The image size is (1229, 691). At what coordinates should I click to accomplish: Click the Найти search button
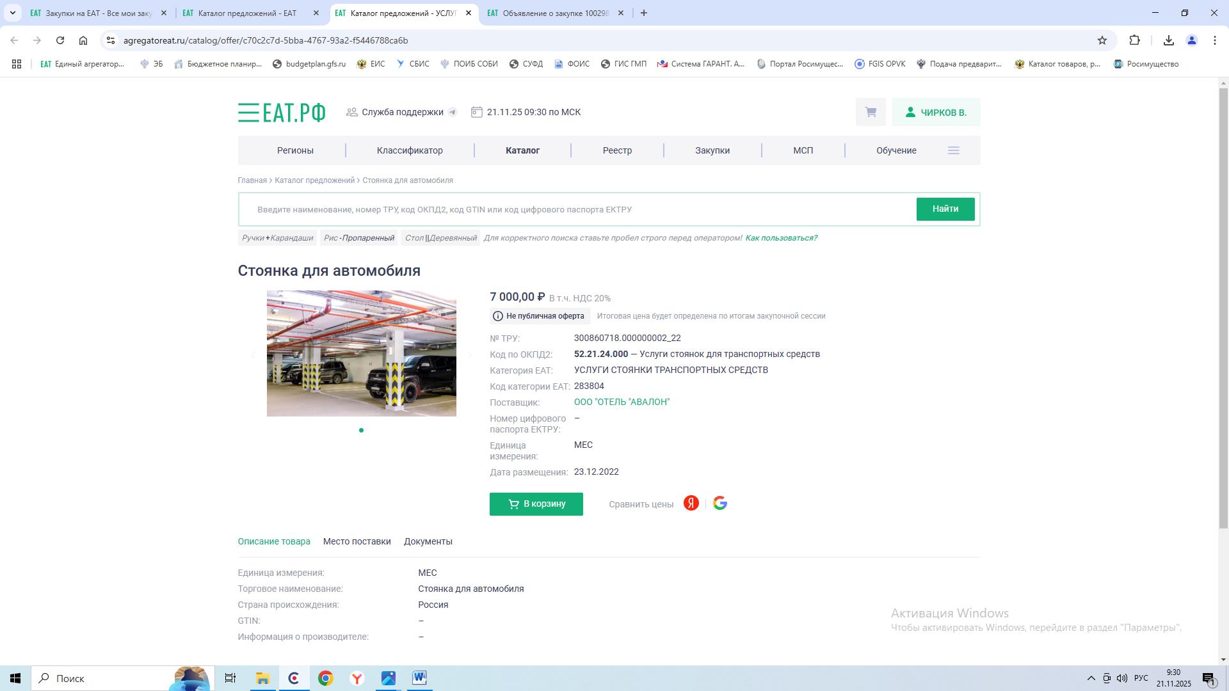[x=945, y=209]
